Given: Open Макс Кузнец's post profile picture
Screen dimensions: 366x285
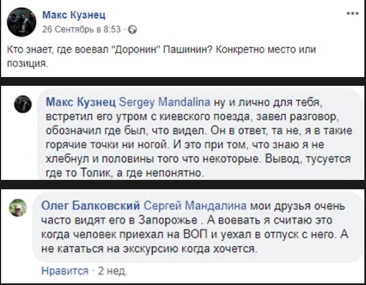Looking at the screenshot, I should (21, 21).
